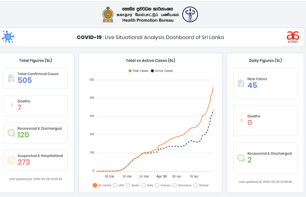
Task: Choose the Global radio button
Action: click(196, 185)
